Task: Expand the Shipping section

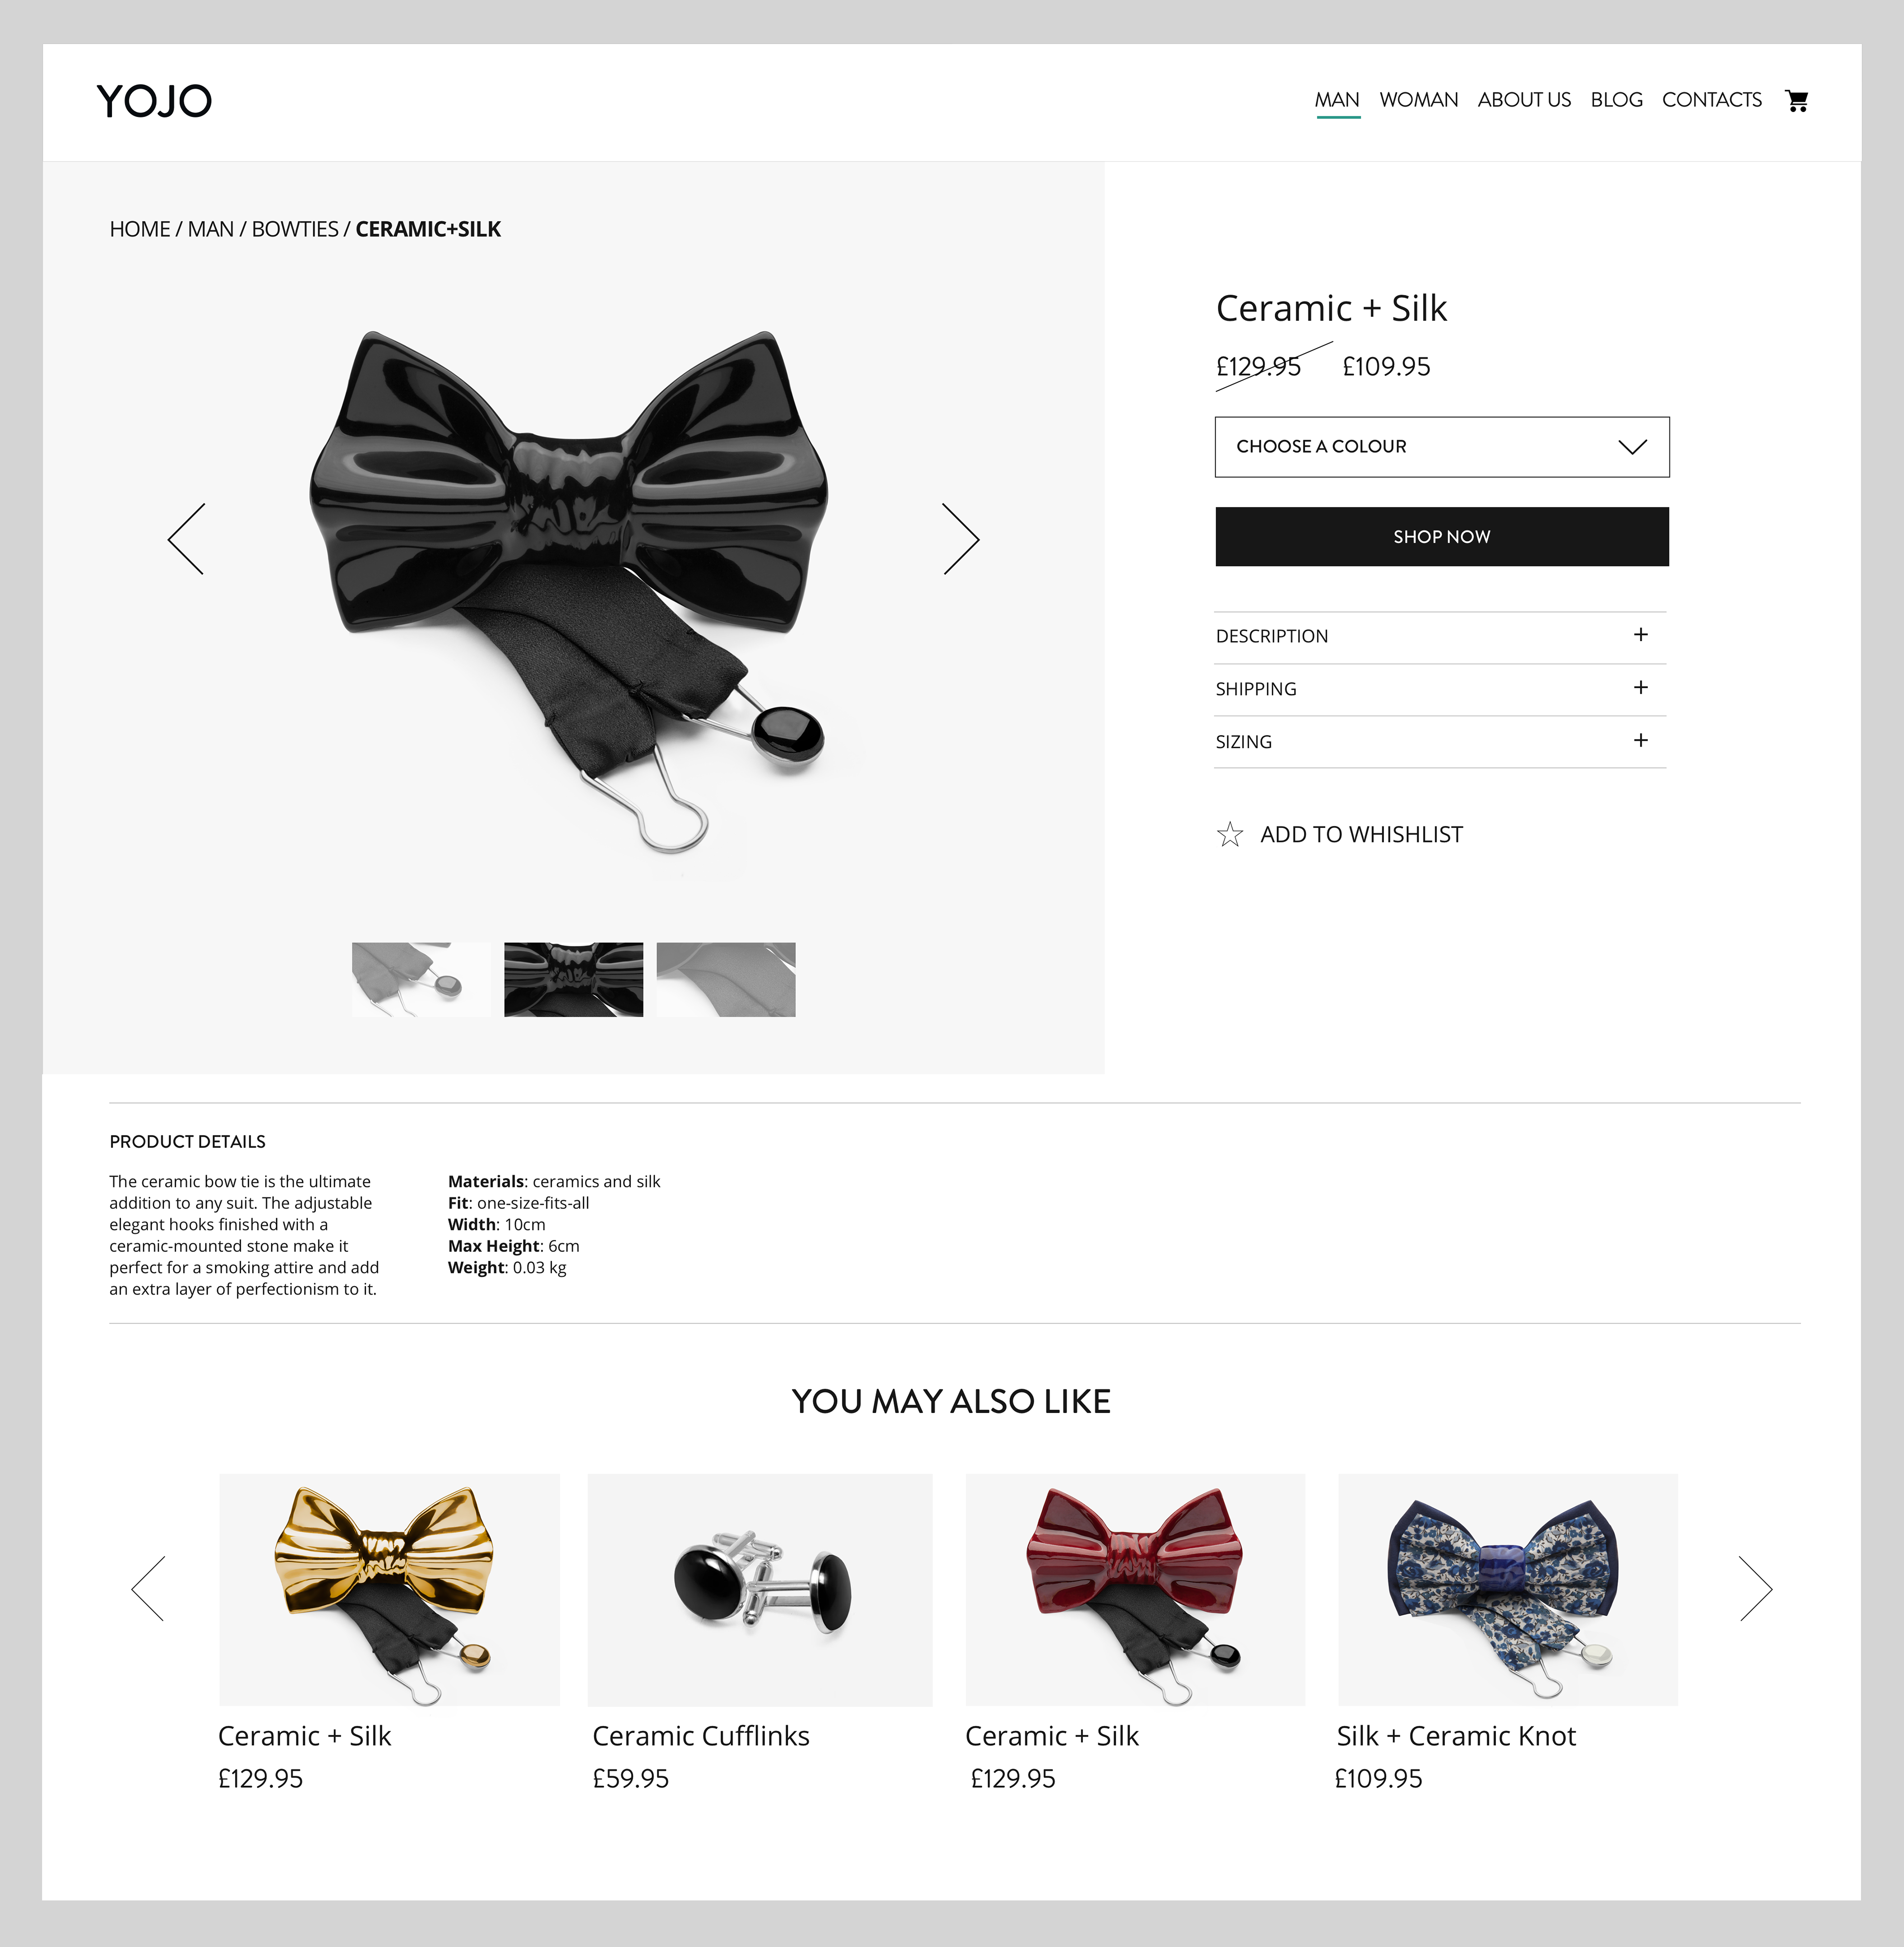Action: click(x=1440, y=689)
